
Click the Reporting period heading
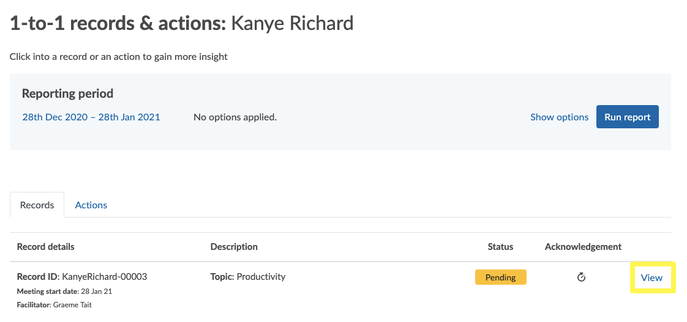pos(67,93)
